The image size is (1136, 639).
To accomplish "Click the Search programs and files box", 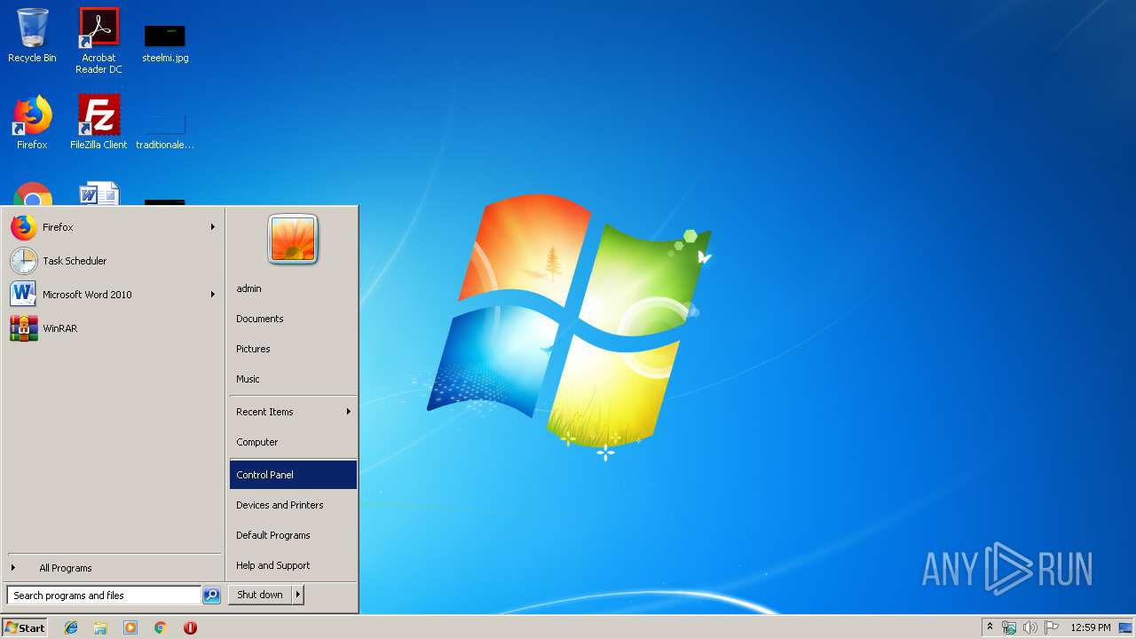I will point(104,596).
